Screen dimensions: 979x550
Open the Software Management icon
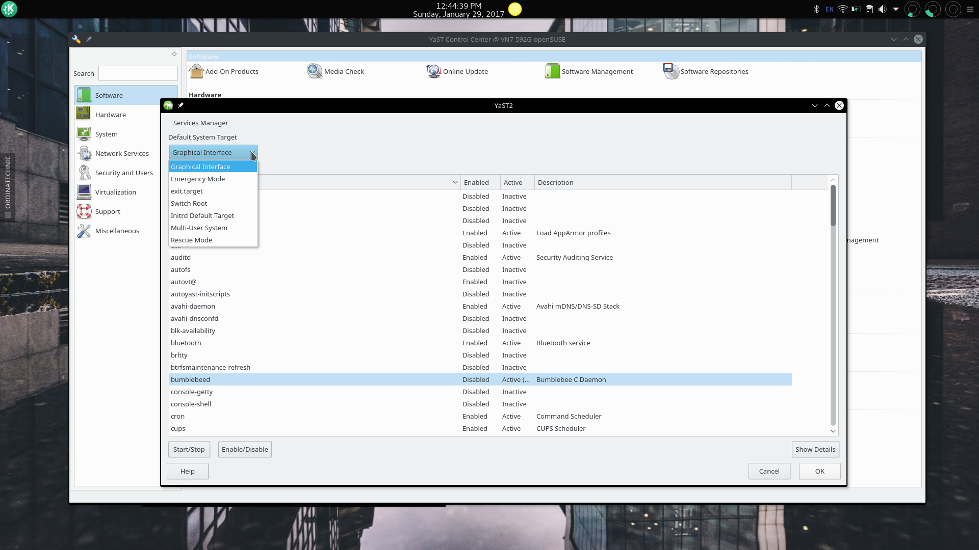click(552, 71)
